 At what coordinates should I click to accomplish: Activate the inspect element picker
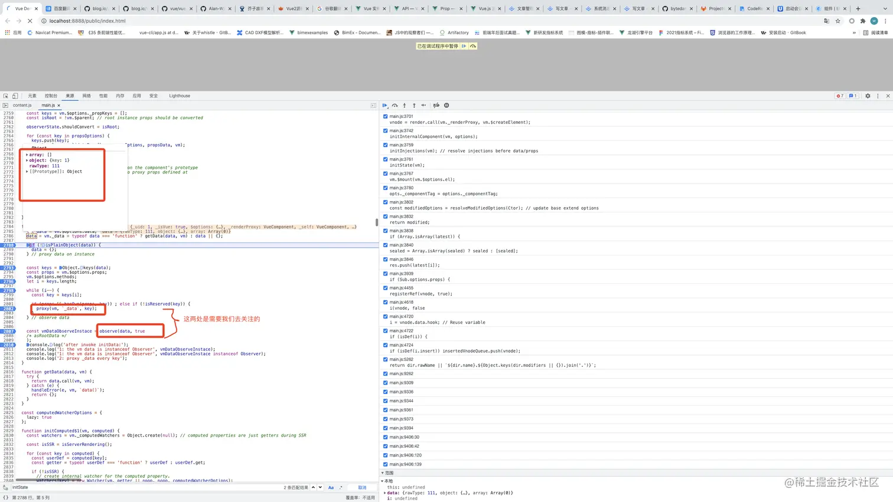coord(6,96)
